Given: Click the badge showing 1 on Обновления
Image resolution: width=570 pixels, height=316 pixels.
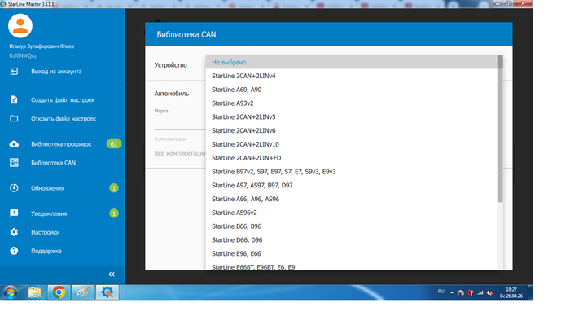Looking at the screenshot, I should pyautogui.click(x=114, y=188).
